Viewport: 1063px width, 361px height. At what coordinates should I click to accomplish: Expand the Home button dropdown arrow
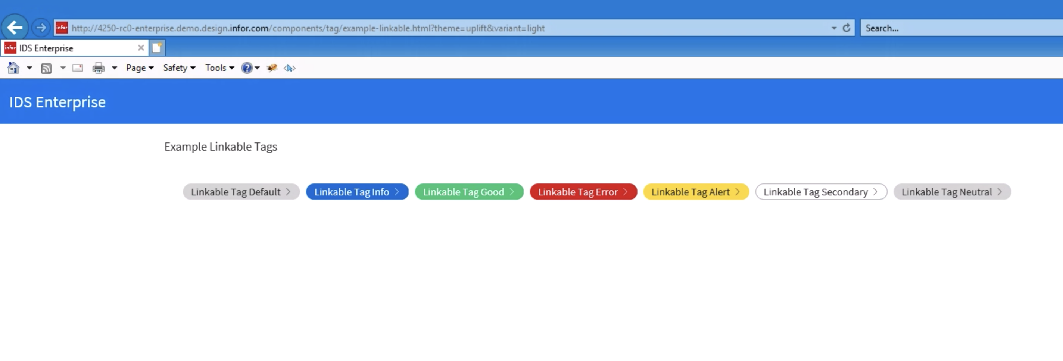[x=29, y=68]
